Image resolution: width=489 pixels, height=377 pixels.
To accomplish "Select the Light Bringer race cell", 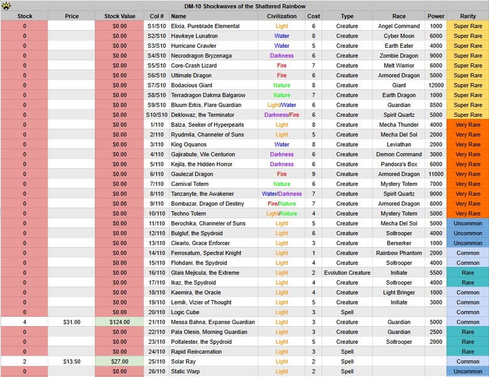I will pyautogui.click(x=399, y=292).
